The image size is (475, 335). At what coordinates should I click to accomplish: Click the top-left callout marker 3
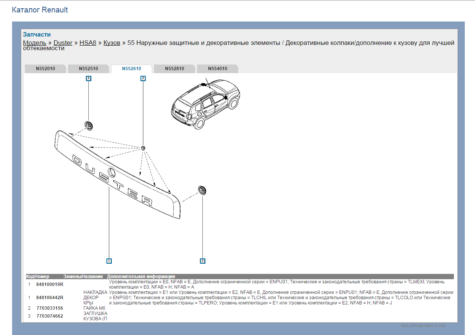(x=88, y=78)
